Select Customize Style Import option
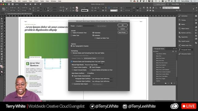The image size is (198, 111). coord(72,84)
